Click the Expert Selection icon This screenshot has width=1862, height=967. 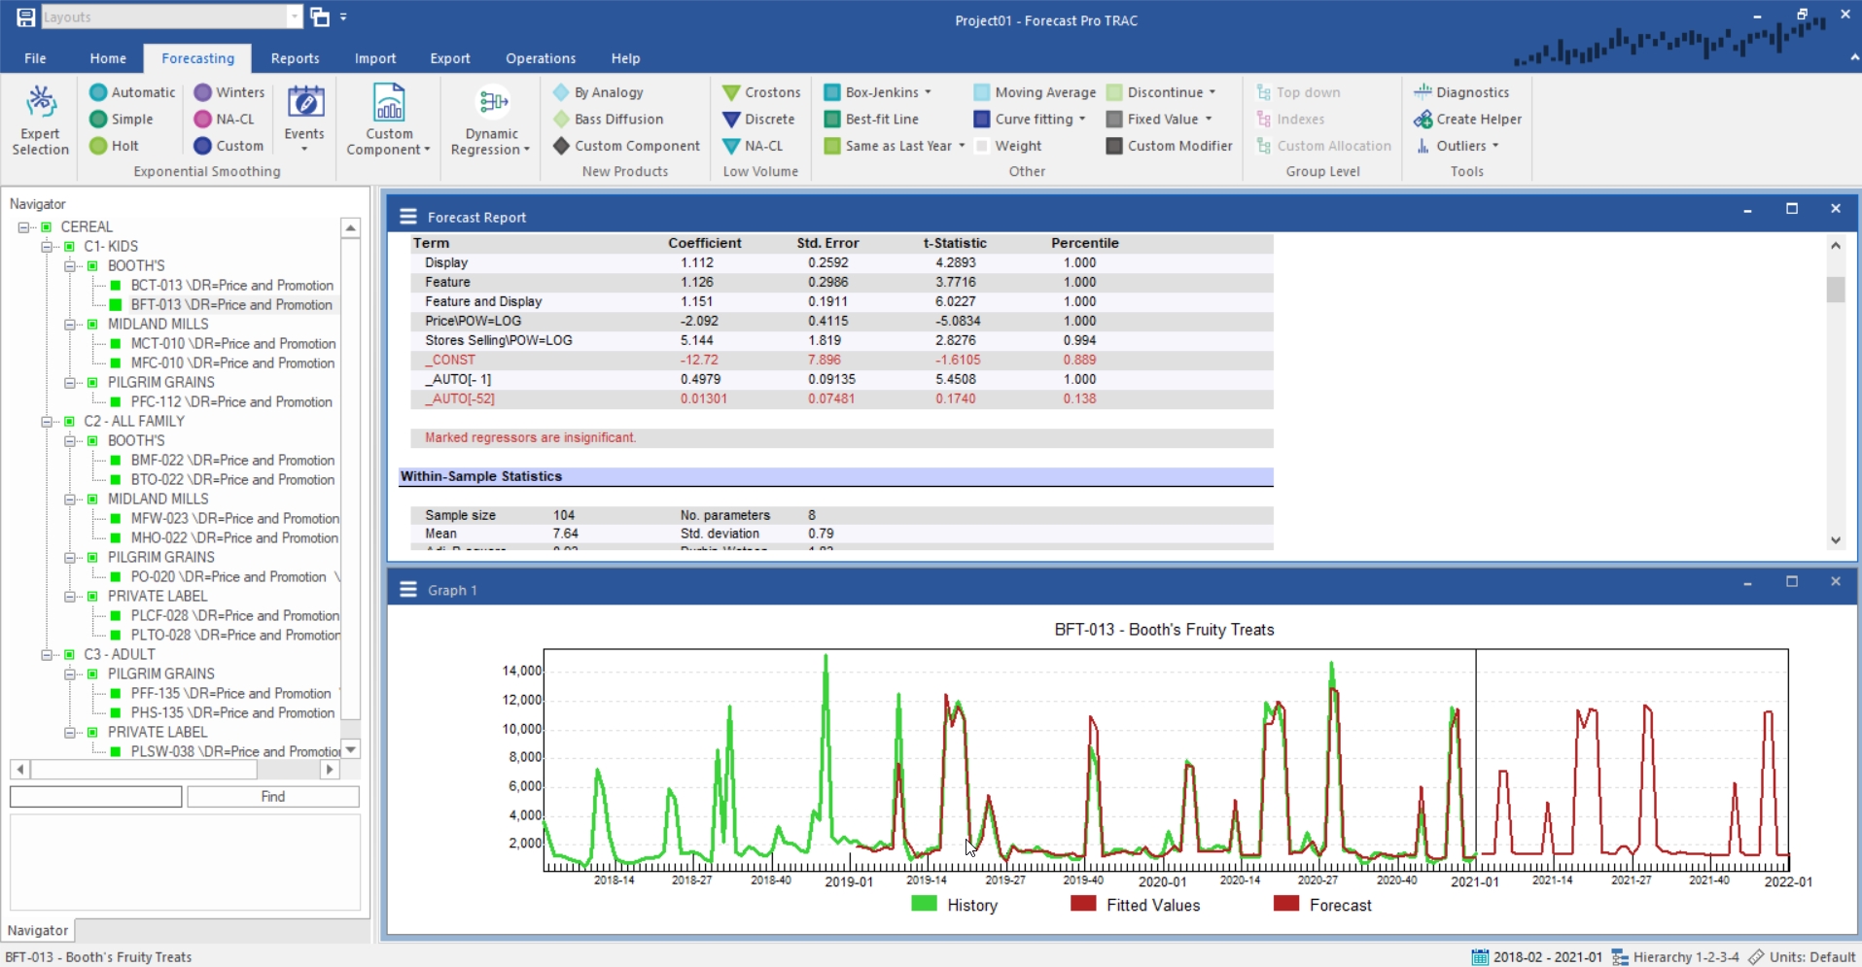click(x=40, y=103)
